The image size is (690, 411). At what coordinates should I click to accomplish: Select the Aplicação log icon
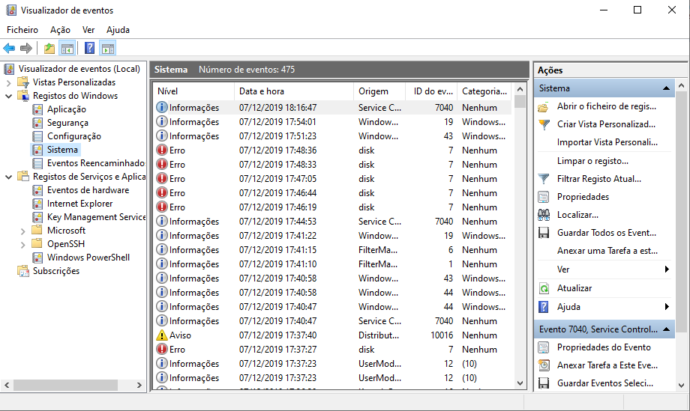tap(38, 109)
